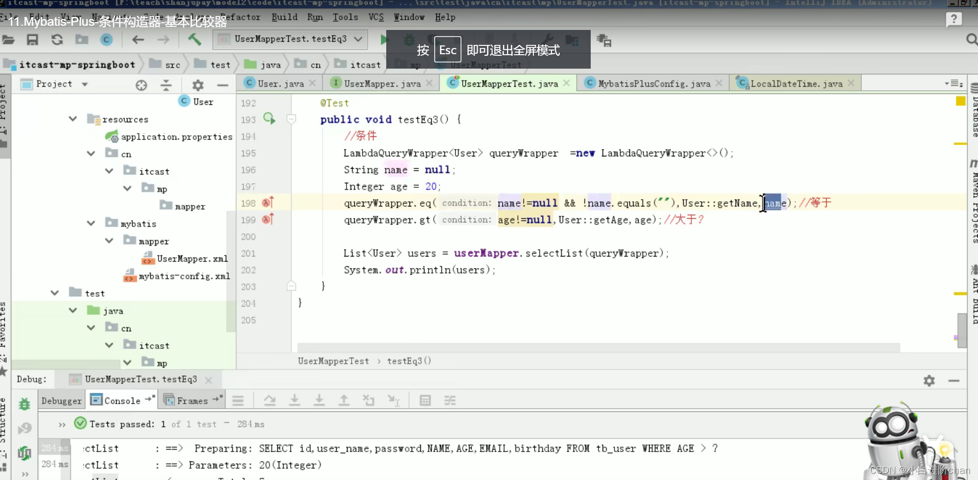Open the VCS menu
The width and height of the screenshot is (978, 480).
pos(376,17)
